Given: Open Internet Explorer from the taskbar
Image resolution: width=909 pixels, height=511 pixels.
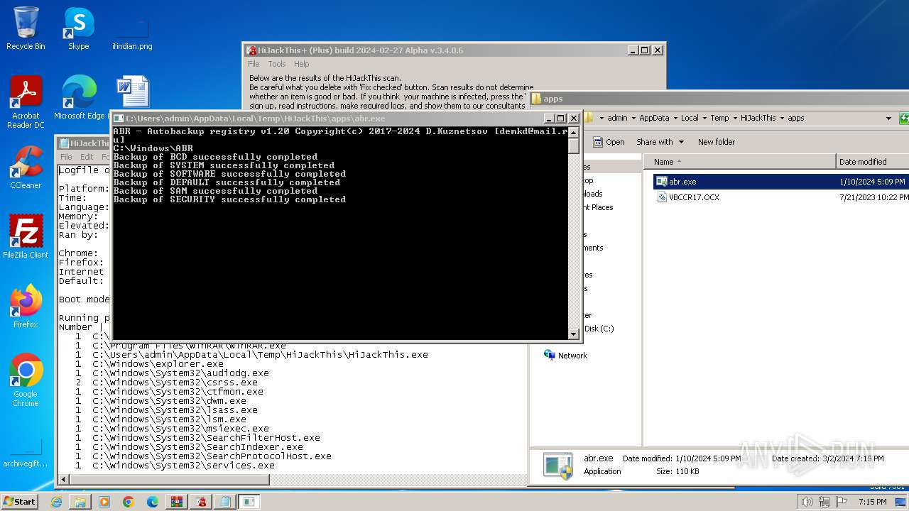Looking at the screenshot, I should (x=56, y=502).
